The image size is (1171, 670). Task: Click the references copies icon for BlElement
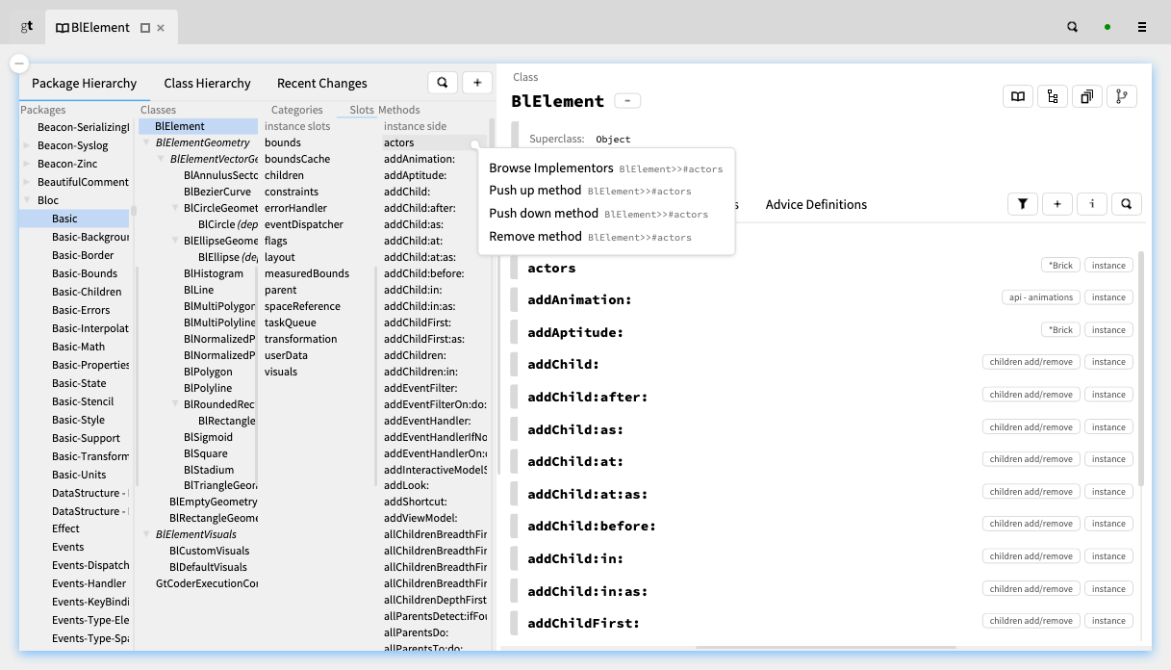1087,96
